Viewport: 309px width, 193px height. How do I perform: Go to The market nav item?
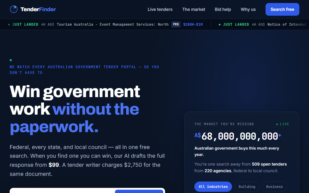click(x=193, y=9)
